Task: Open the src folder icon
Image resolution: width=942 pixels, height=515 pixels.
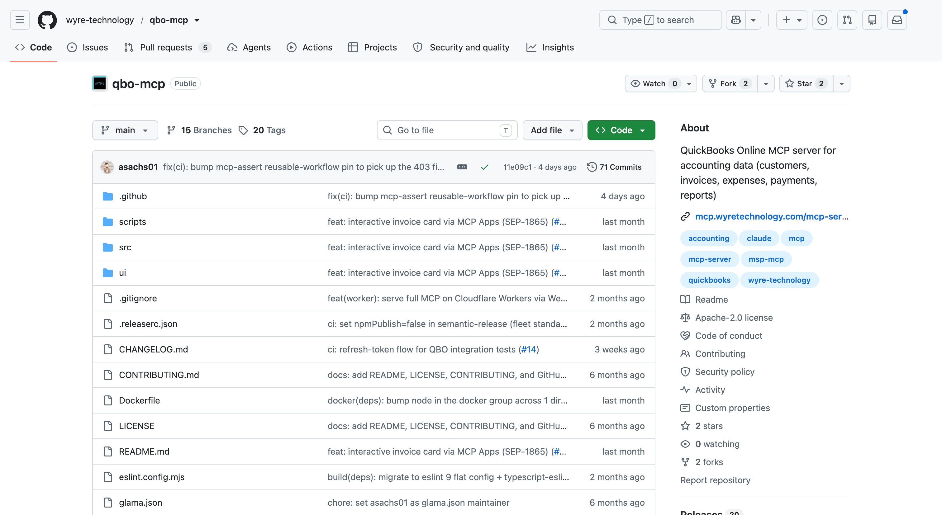Action: (108, 248)
